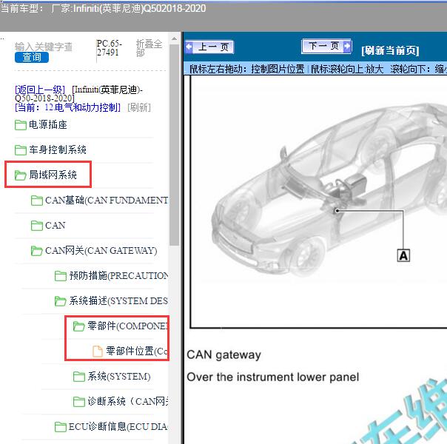Open the 诊断系统 folder icon
This screenshot has width=447, height=444.
point(79,402)
